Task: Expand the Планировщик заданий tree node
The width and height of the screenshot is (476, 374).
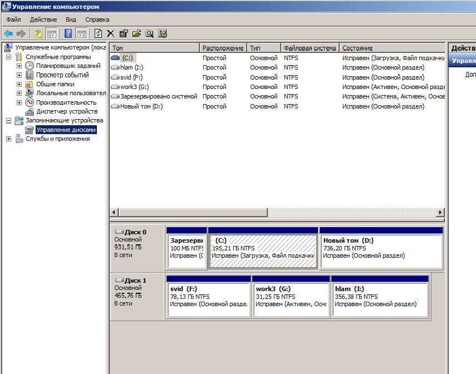Action: [x=19, y=66]
